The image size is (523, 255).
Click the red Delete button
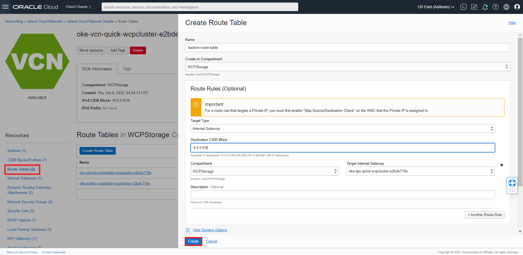click(x=138, y=50)
